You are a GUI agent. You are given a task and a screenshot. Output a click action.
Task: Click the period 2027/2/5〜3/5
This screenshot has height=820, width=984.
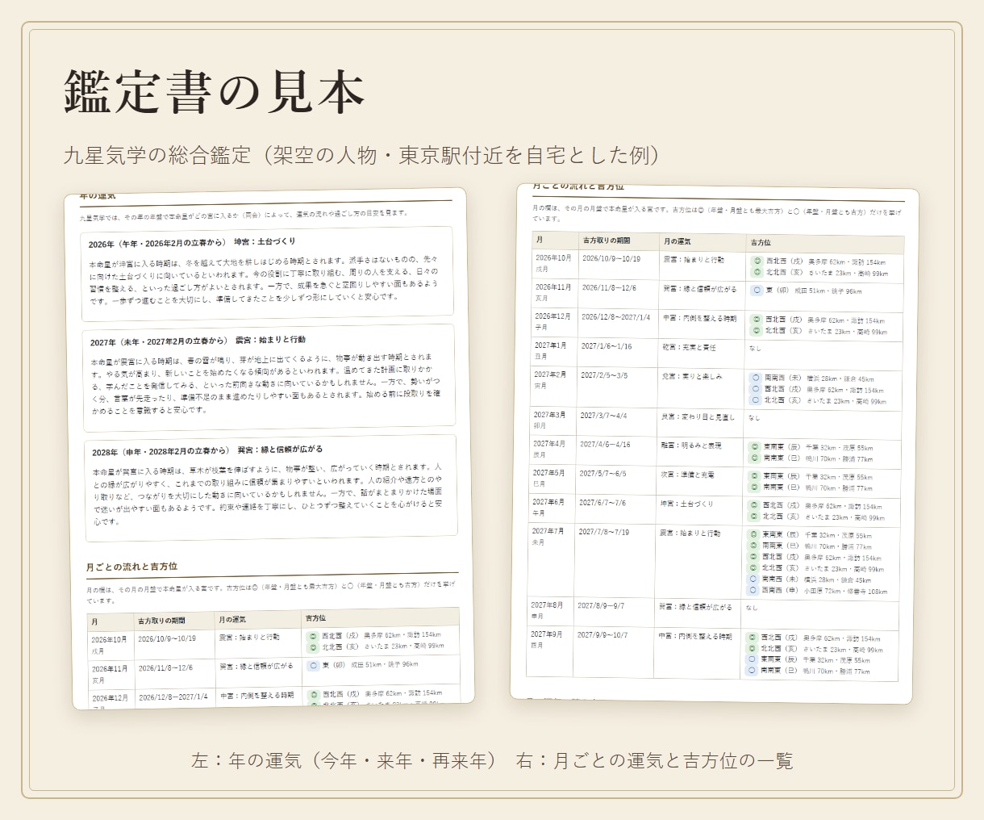[604, 375]
